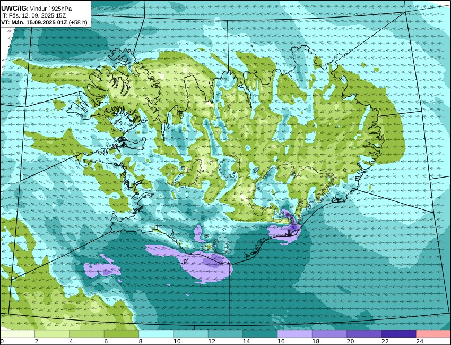Click the dark teal 14–16 legend swatch
This screenshot has height=345, width=451.
pos(260,334)
